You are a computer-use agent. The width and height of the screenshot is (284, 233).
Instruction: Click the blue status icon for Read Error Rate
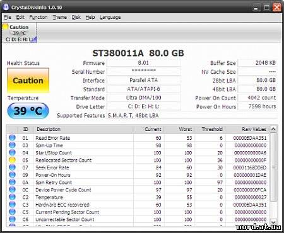(x=13, y=138)
